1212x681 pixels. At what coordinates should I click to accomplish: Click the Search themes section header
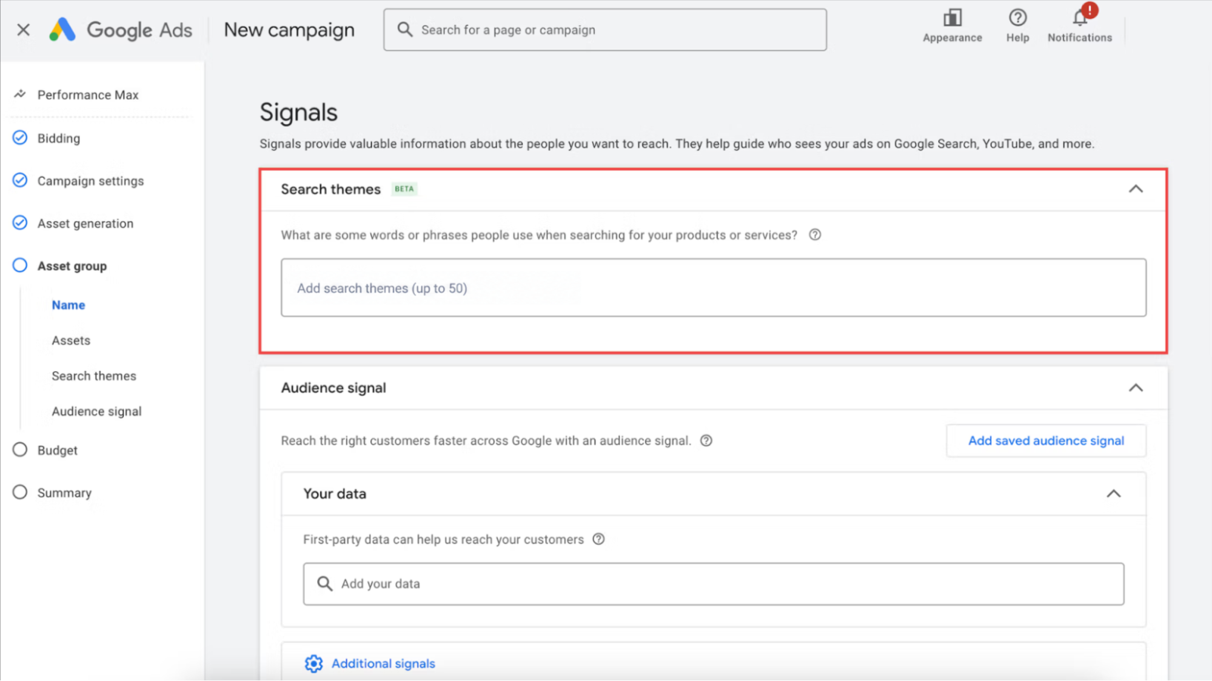point(713,190)
